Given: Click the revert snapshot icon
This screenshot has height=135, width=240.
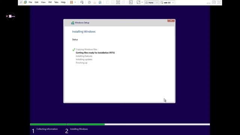Looking at the screenshot, I should [95, 2].
